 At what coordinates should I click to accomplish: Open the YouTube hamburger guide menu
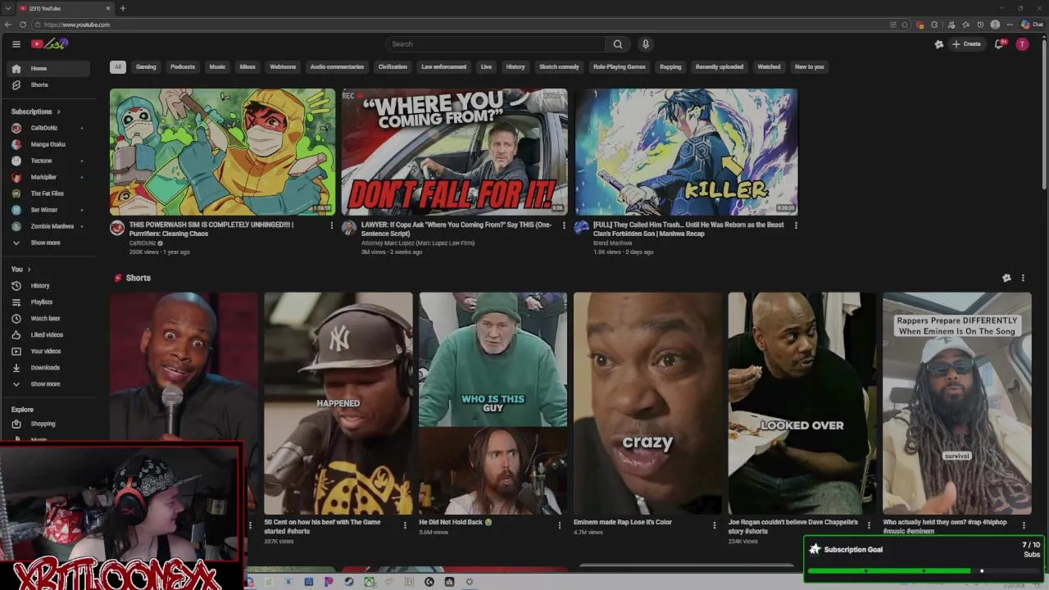[x=16, y=44]
